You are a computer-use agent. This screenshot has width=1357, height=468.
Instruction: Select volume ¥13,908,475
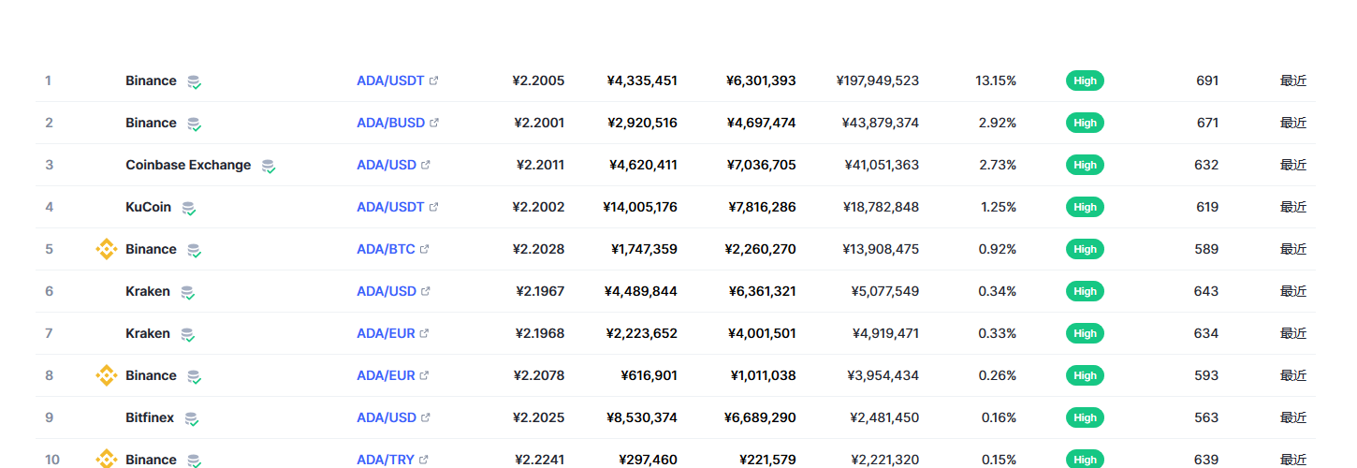(881, 249)
